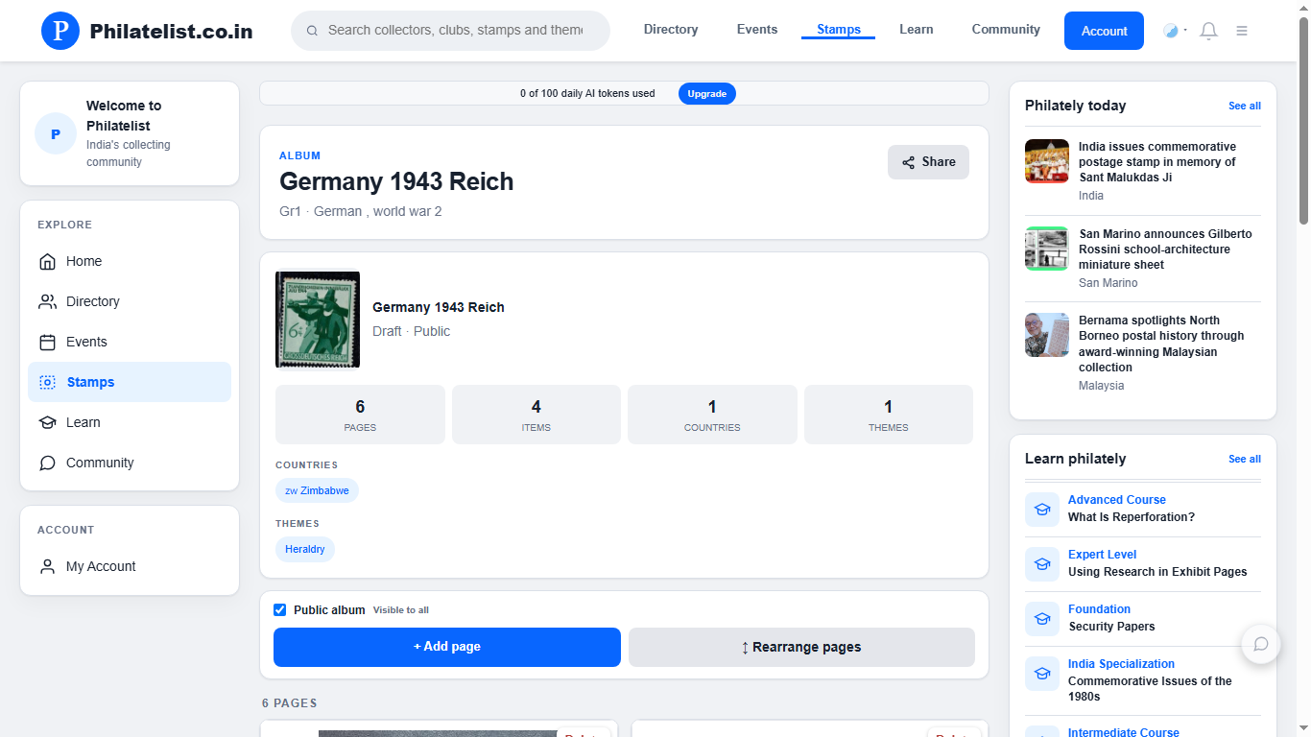The width and height of the screenshot is (1311, 737).
Task: Click the blue Account button
Action: [1104, 31]
